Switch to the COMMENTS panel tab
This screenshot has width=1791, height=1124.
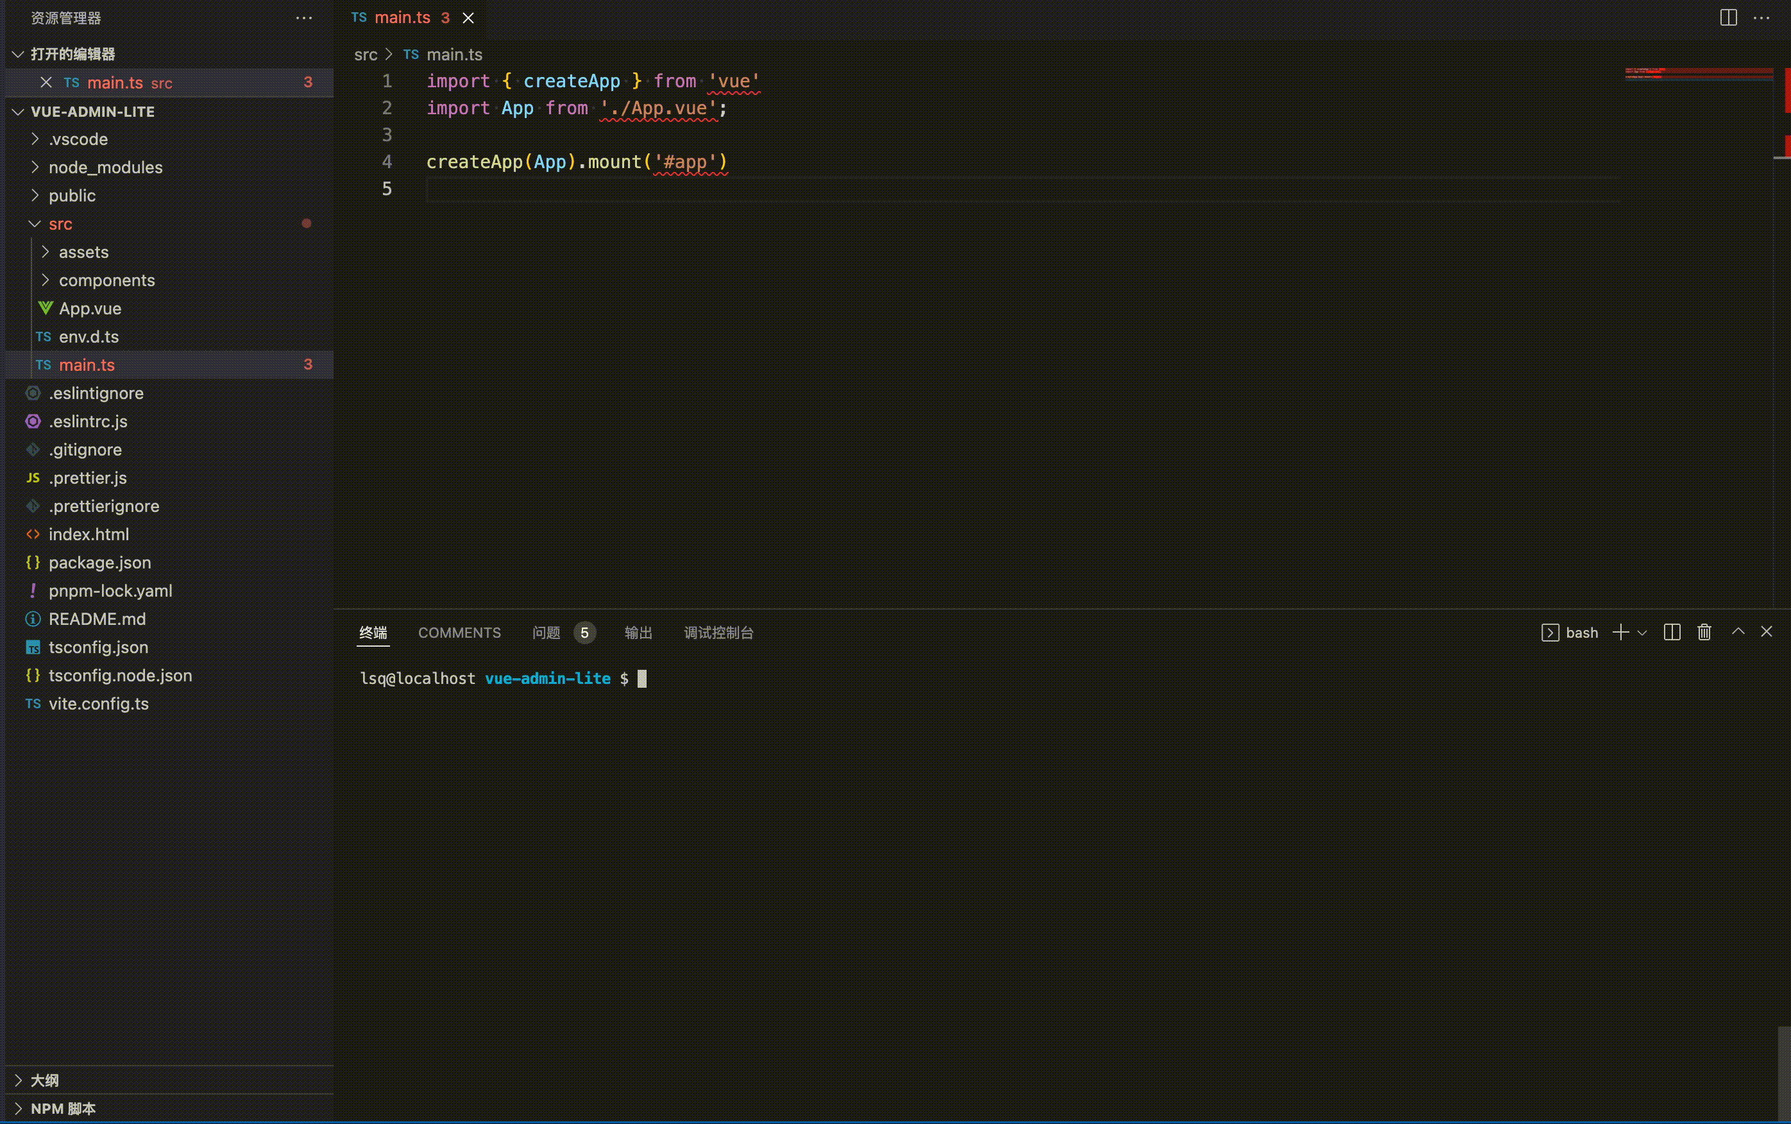[459, 633]
